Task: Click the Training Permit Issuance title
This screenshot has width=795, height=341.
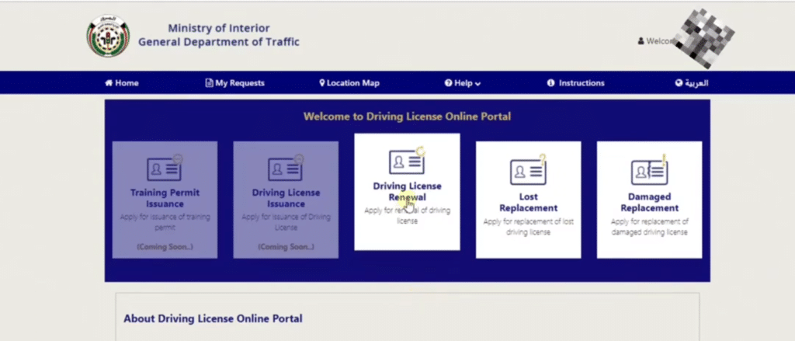Action: (x=165, y=198)
